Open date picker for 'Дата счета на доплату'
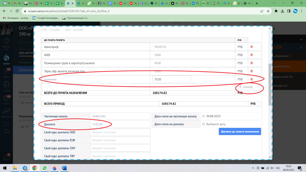The height and width of the screenshot is (172, 306). point(216,124)
